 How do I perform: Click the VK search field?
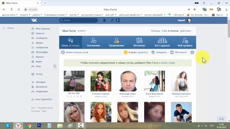tap(78, 20)
